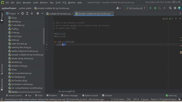Open the View menu
182x102 pixels.
point(18,3)
